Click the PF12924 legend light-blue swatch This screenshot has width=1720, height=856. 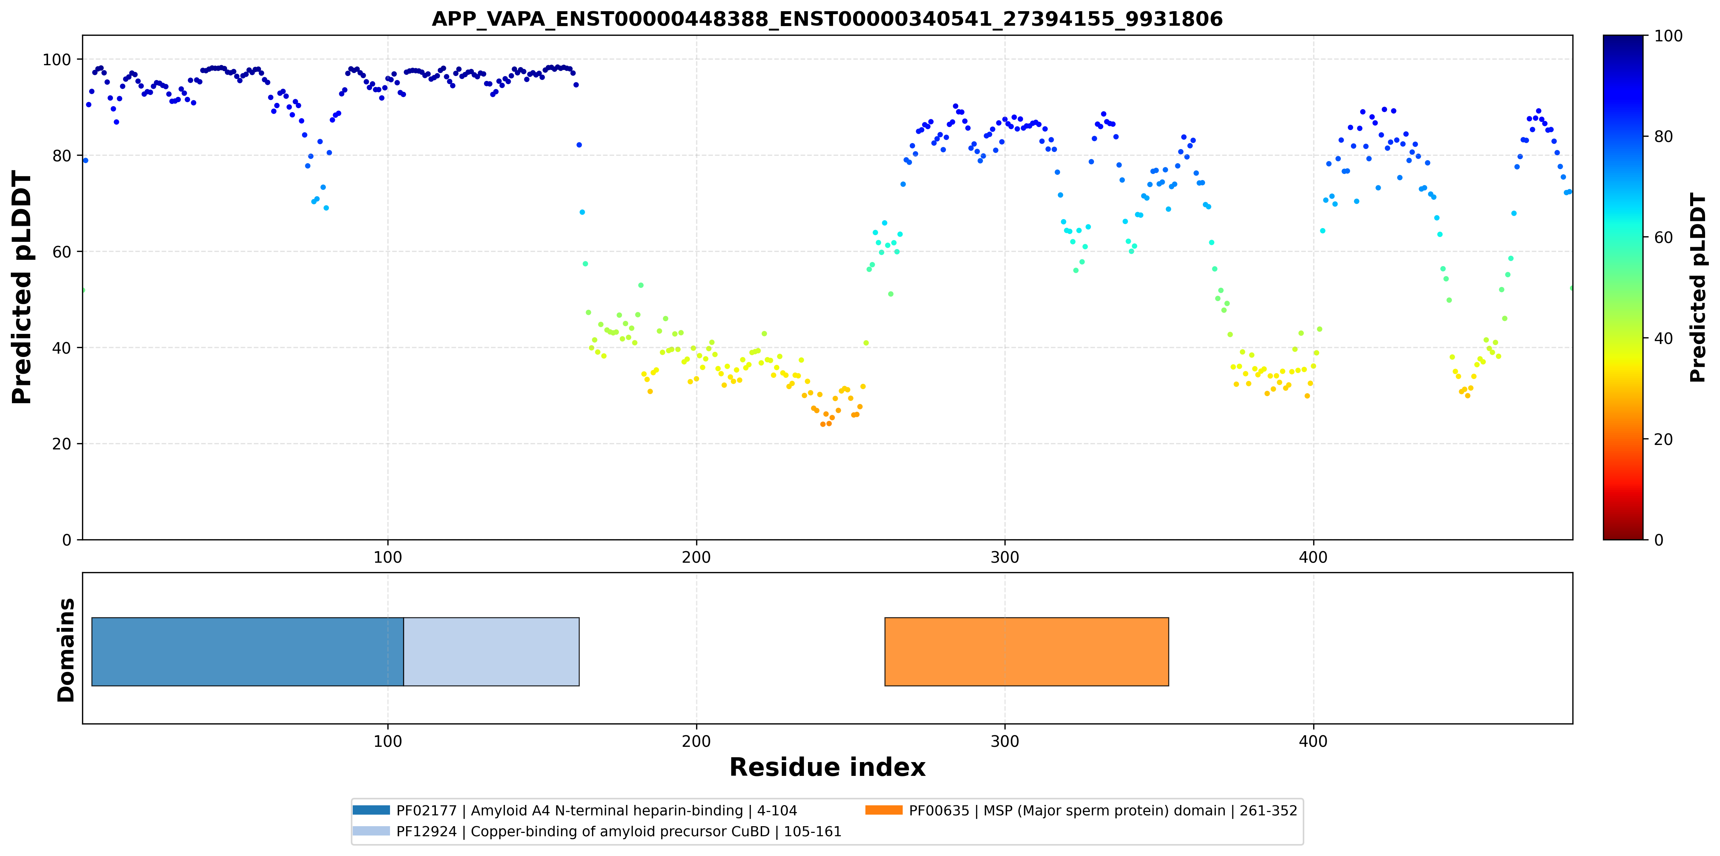[x=371, y=831]
